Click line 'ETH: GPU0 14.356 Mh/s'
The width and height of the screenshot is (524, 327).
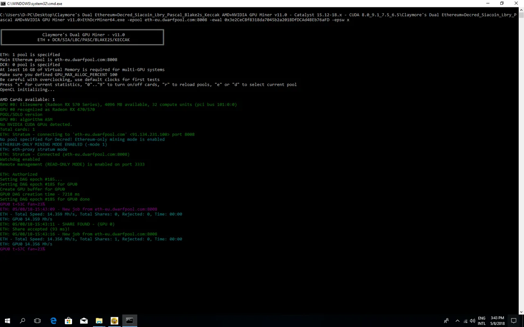[x=26, y=244]
